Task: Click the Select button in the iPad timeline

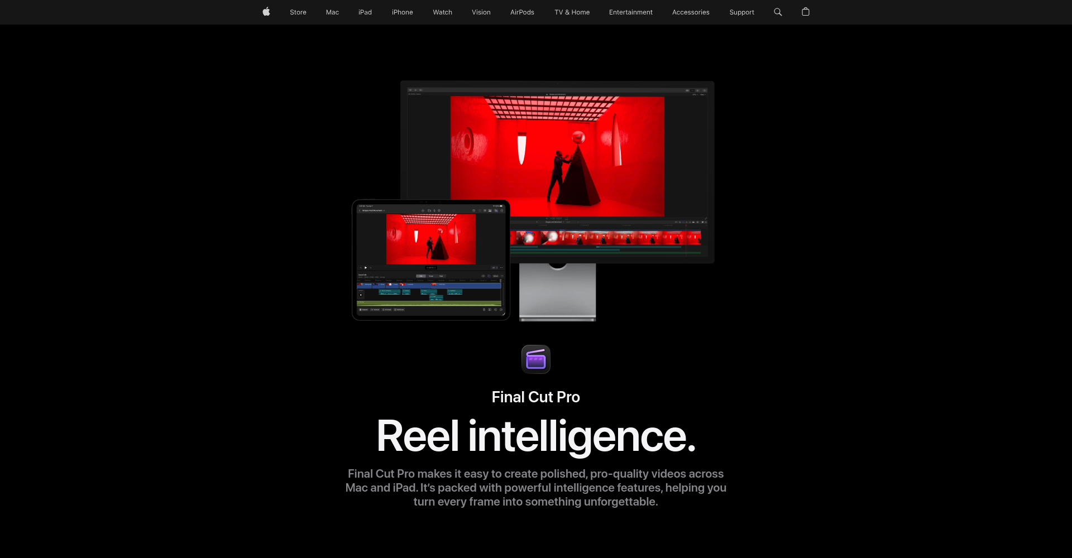Action: pos(496,276)
